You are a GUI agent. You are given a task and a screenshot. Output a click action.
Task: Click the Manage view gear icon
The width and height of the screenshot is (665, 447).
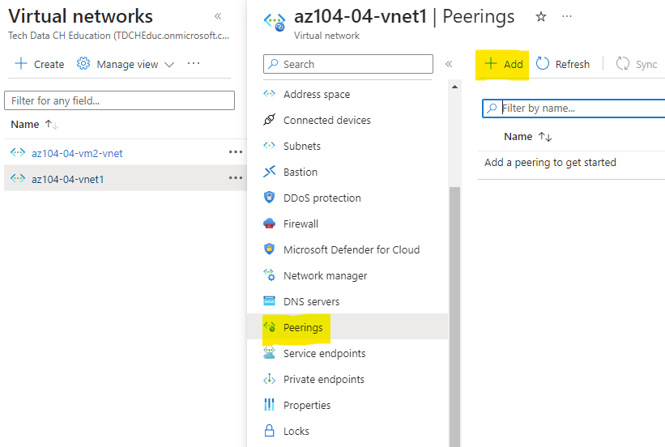(83, 64)
